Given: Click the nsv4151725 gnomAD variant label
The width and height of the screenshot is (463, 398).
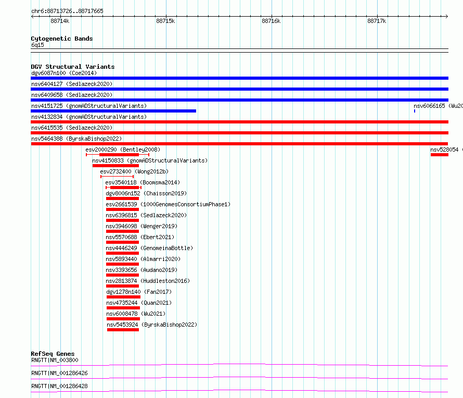Looking at the screenshot, I should pos(89,106).
